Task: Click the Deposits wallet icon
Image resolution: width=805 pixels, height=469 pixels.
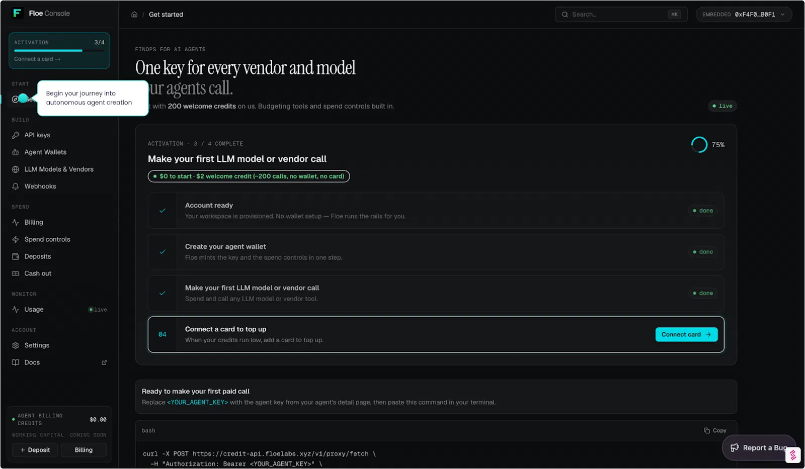Action: pyautogui.click(x=16, y=256)
